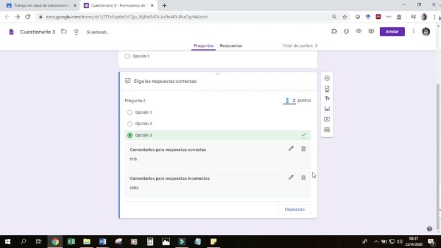Image resolution: width=441 pixels, height=248 pixels.
Task: Edit the correct answers feedback with pencil
Action: click(x=291, y=149)
